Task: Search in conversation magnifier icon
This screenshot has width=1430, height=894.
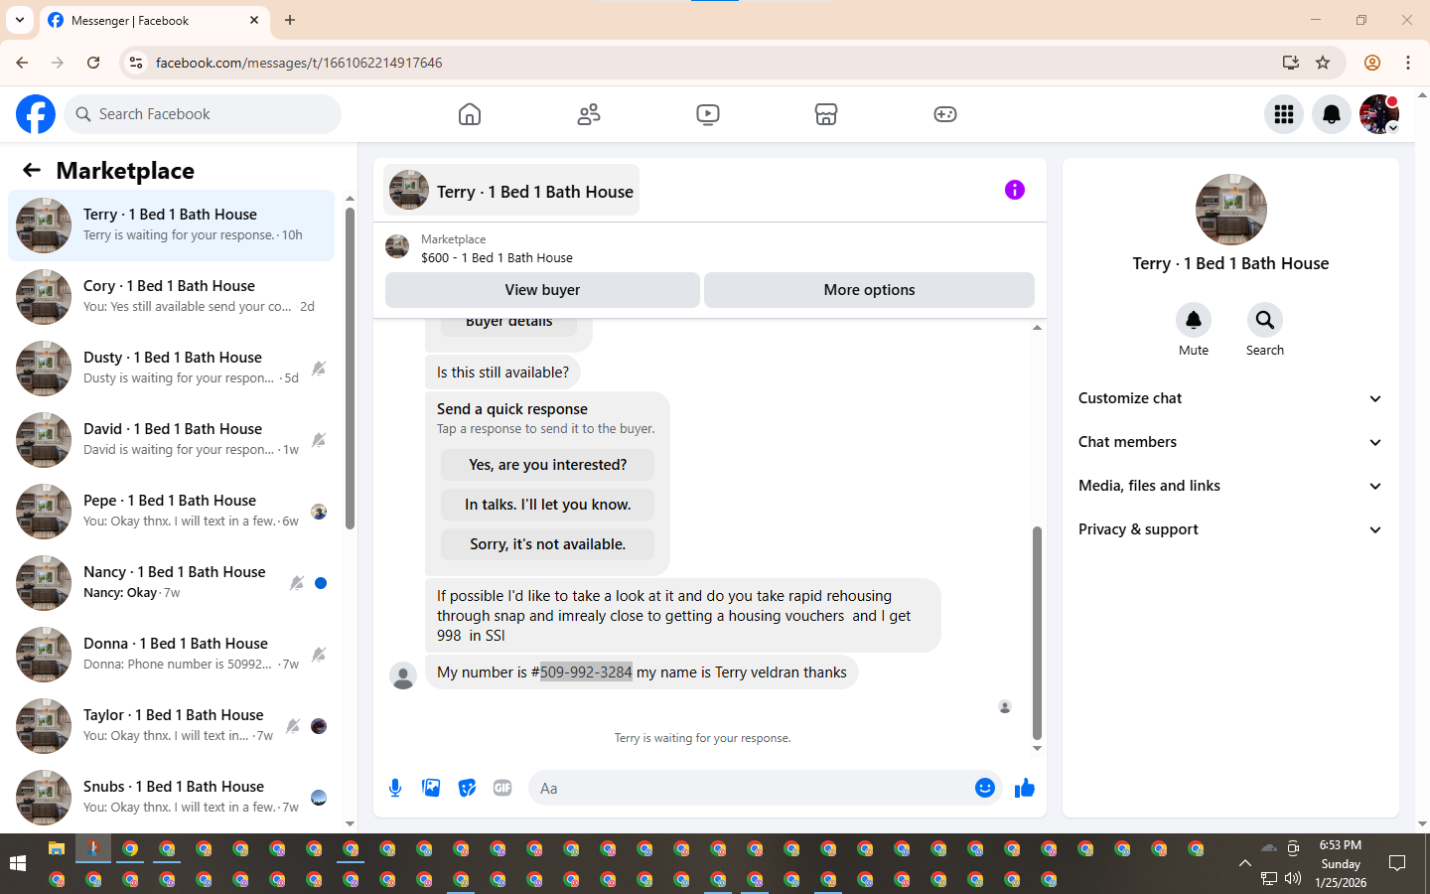Action: (x=1265, y=320)
